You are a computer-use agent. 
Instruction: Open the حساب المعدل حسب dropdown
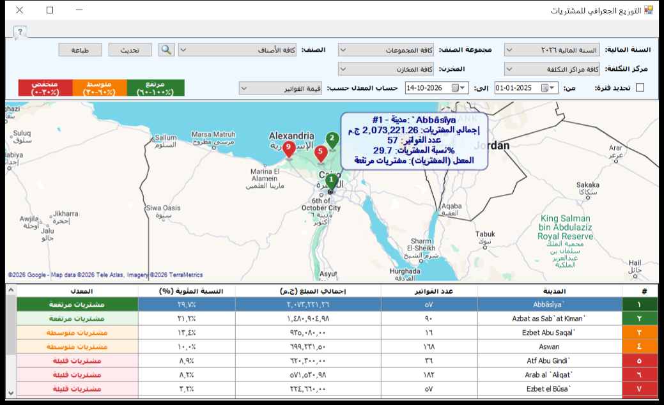pos(281,88)
